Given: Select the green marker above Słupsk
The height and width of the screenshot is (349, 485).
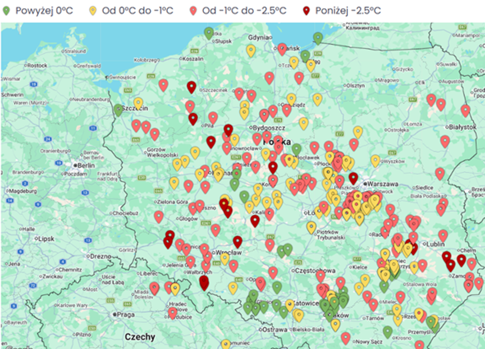Looking at the screenshot, I should (209, 33).
